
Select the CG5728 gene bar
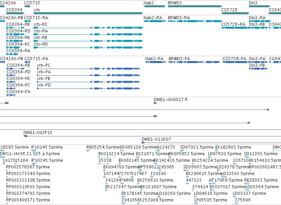pyautogui.click(x=235, y=13)
